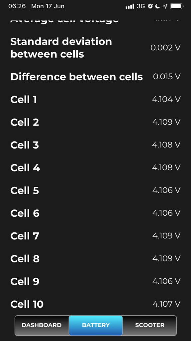Tap the Cell 7 voltage 4.109 V
The width and height of the screenshot is (191, 341).
point(166,236)
